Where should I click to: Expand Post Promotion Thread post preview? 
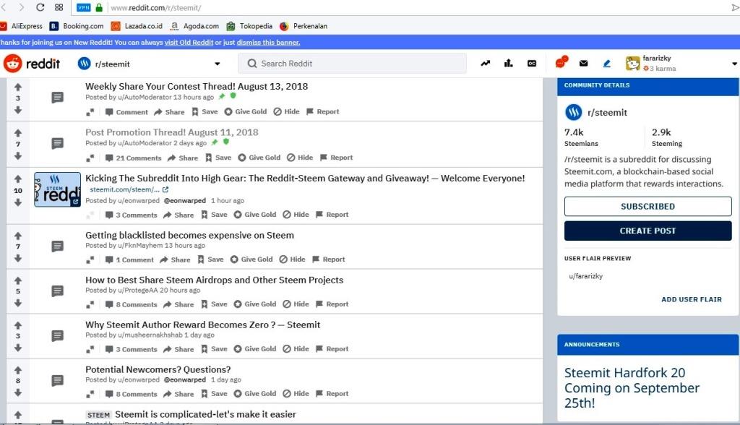90,158
